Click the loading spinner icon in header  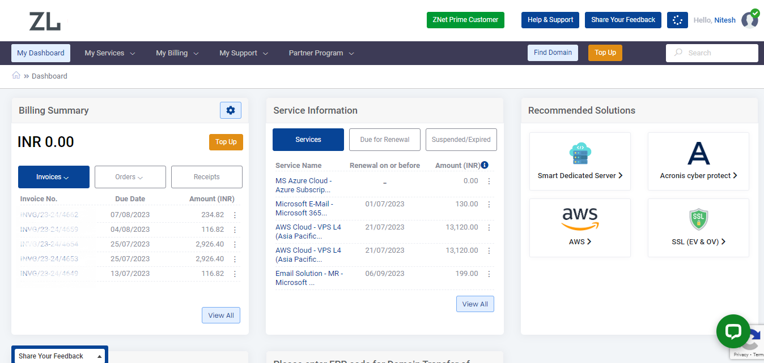[x=677, y=20]
